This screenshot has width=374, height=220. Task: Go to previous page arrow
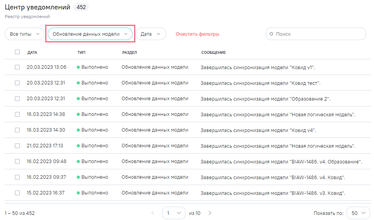(153, 213)
